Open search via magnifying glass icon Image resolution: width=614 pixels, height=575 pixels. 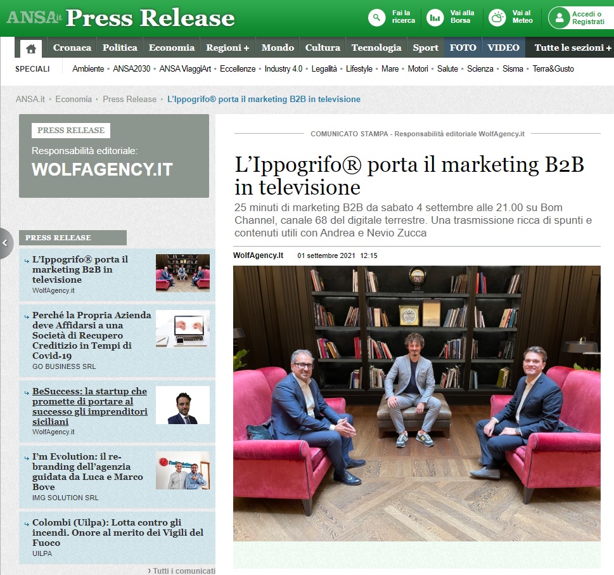377,17
